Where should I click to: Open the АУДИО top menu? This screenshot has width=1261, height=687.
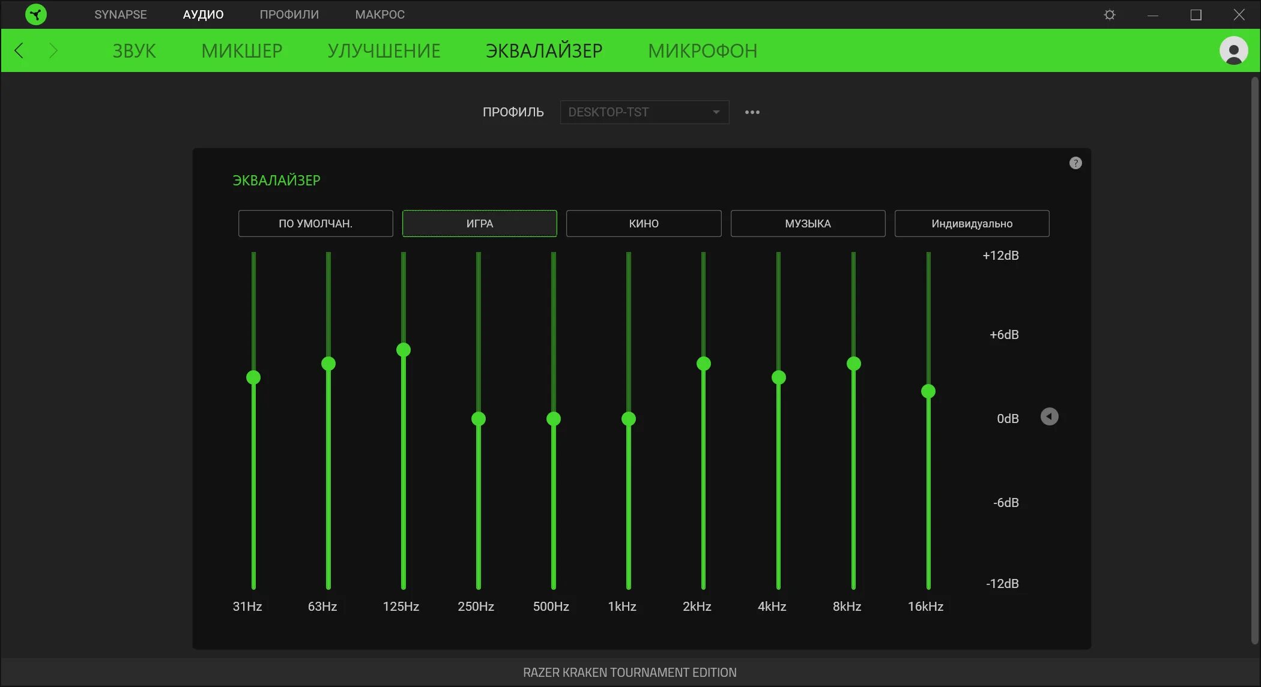(203, 14)
